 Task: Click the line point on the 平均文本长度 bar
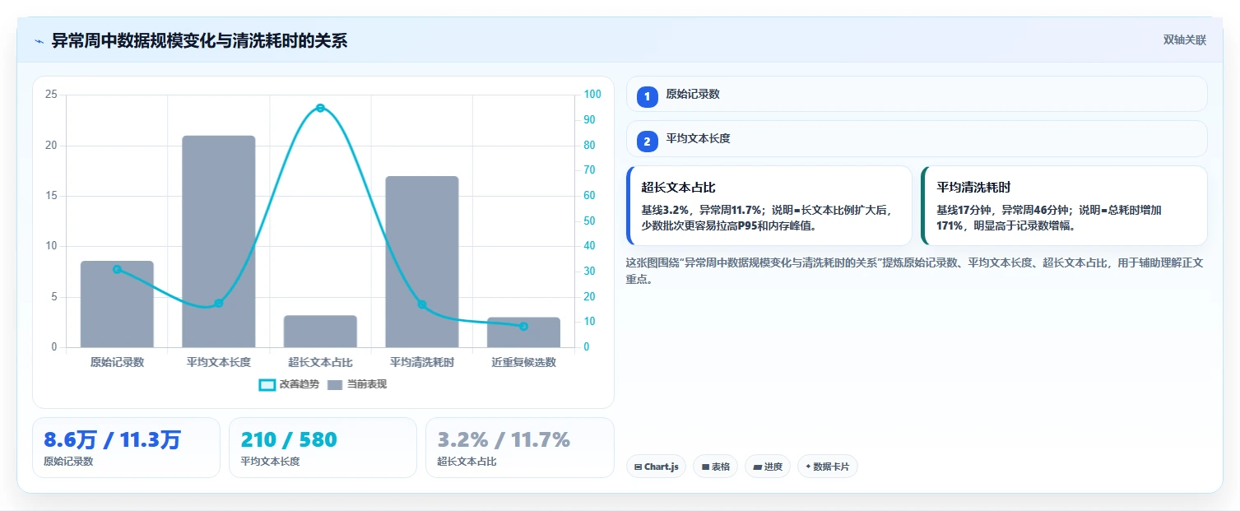[219, 304]
